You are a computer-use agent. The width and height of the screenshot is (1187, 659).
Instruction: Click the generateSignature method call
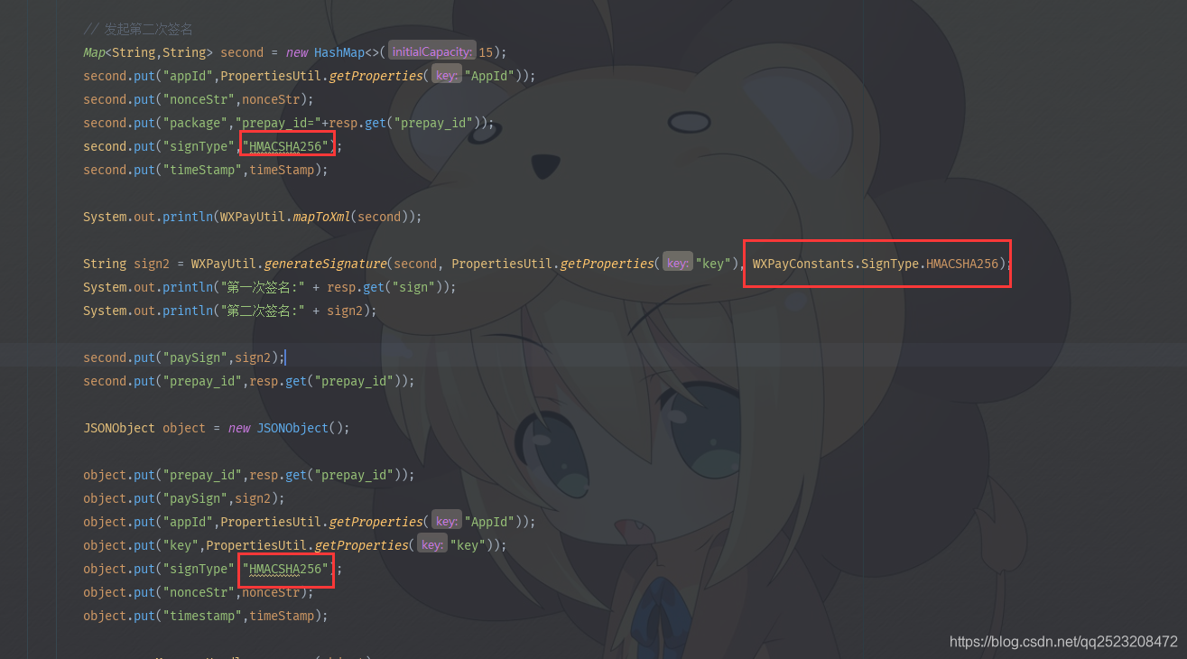[325, 264]
